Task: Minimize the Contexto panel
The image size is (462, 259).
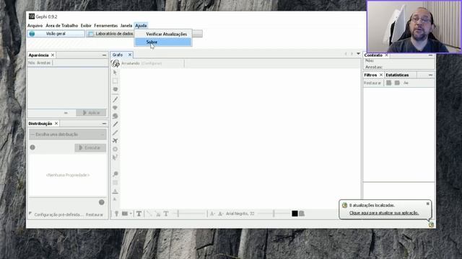Action: (x=430, y=55)
